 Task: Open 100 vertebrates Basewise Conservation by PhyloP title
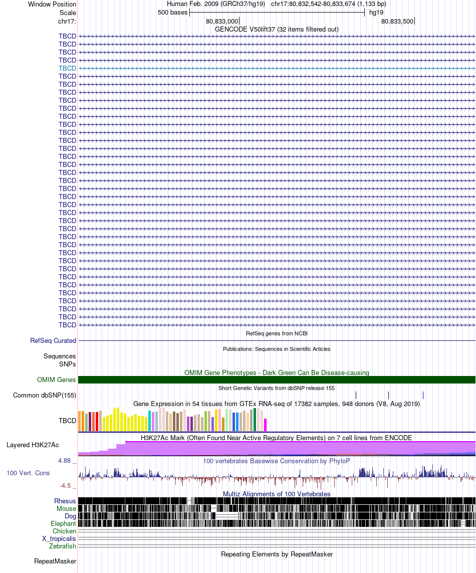(x=277, y=461)
